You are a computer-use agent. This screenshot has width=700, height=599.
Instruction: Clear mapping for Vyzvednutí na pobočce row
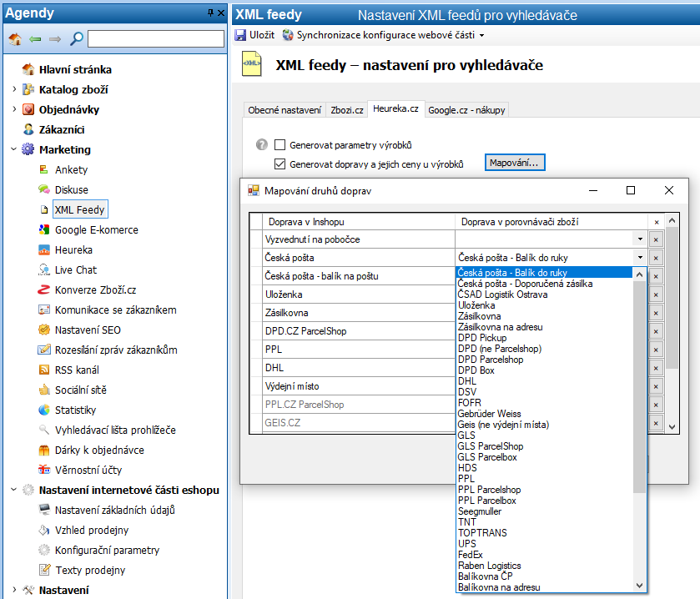click(655, 239)
